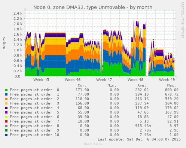This screenshot has width=186, height=148.
Task: Click the 'Min:' column header
Action: point(112,85)
